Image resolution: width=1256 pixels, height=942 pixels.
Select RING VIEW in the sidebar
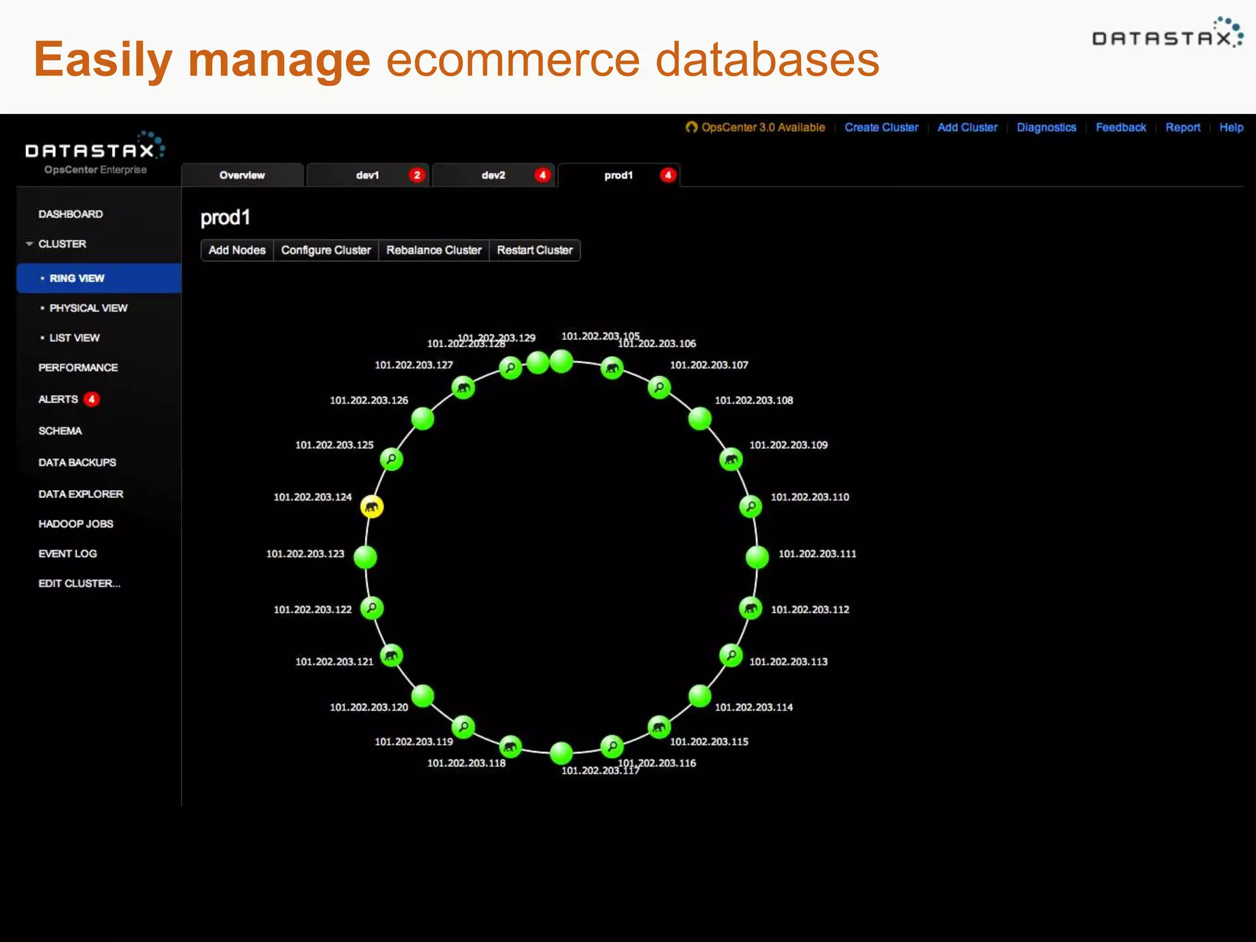coord(99,278)
